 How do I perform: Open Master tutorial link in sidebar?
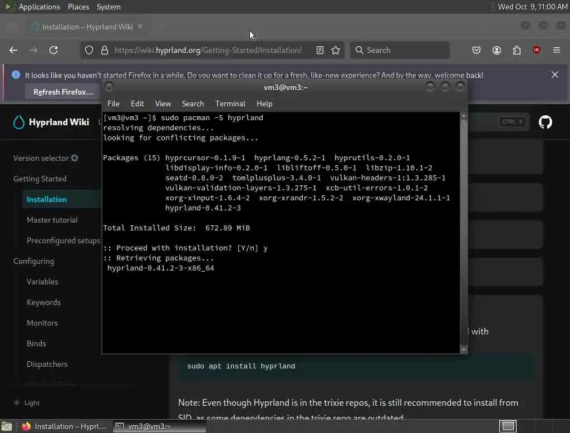pyautogui.click(x=52, y=220)
